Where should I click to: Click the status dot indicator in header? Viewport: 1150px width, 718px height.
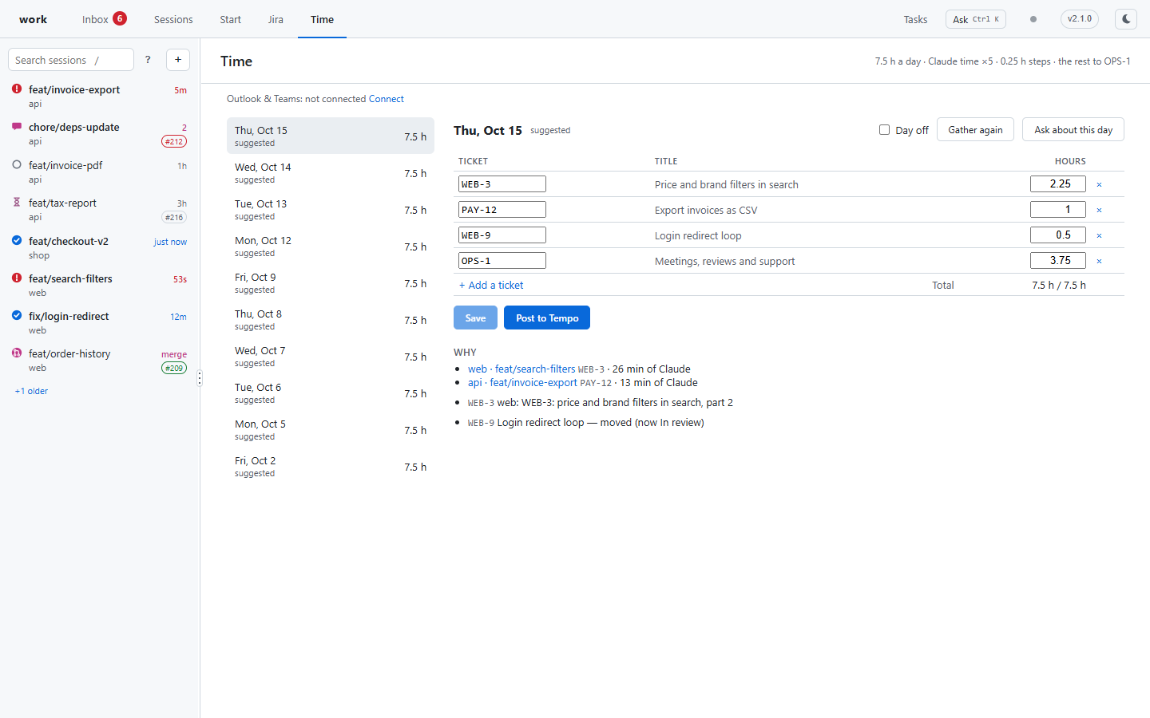pyautogui.click(x=1033, y=19)
